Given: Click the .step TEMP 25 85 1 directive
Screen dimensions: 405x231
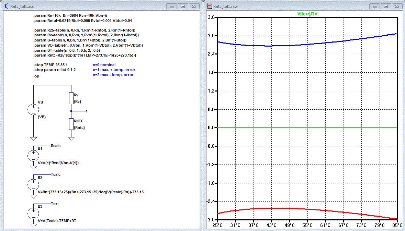Looking at the screenshot, I should 50,65.
